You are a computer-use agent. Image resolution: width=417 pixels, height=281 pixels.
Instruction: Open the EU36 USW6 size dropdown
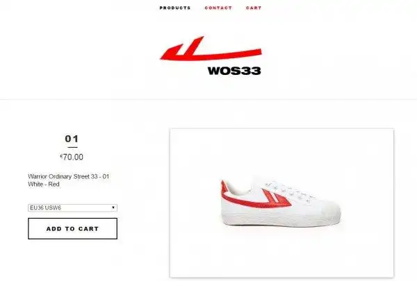pos(72,207)
